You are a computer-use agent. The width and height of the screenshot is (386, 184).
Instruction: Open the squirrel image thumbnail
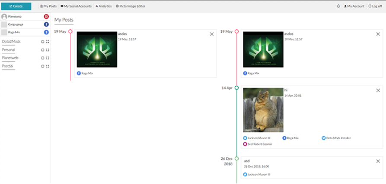click(263, 110)
